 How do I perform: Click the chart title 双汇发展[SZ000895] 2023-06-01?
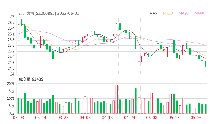(49, 14)
